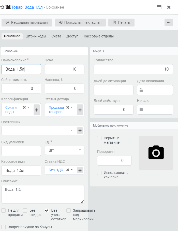Open the Кассовые отделы tab
This screenshot has width=178, height=231.
[x=99, y=36]
